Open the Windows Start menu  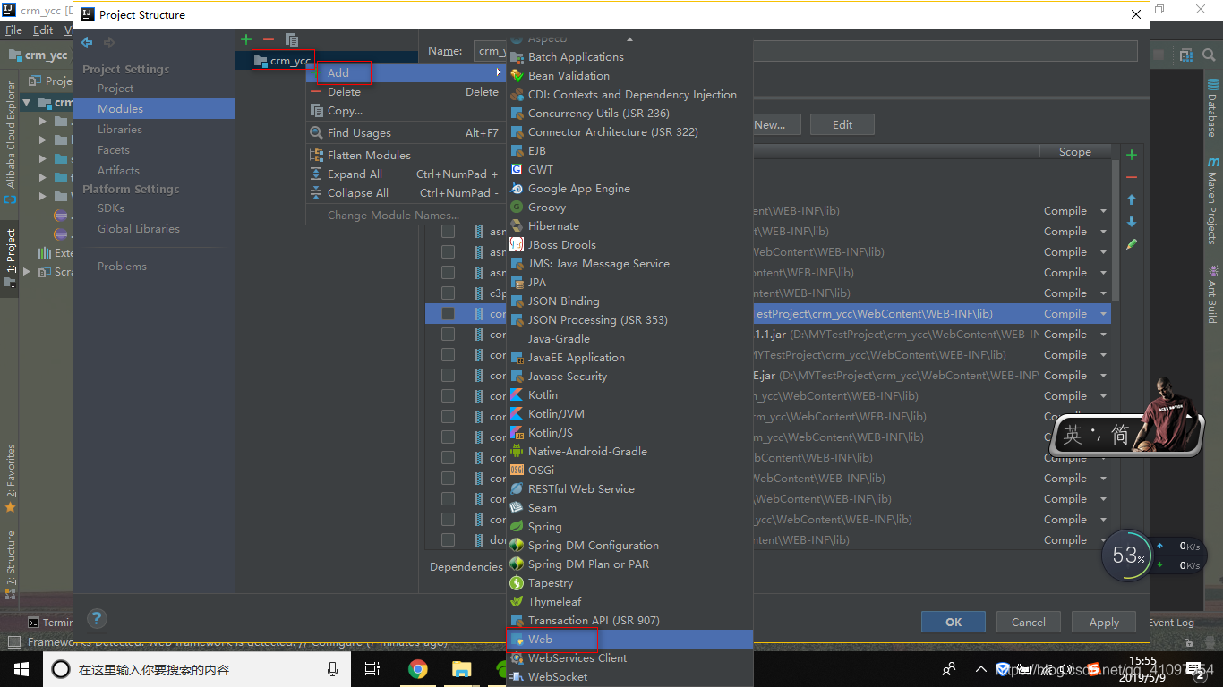[x=21, y=668]
